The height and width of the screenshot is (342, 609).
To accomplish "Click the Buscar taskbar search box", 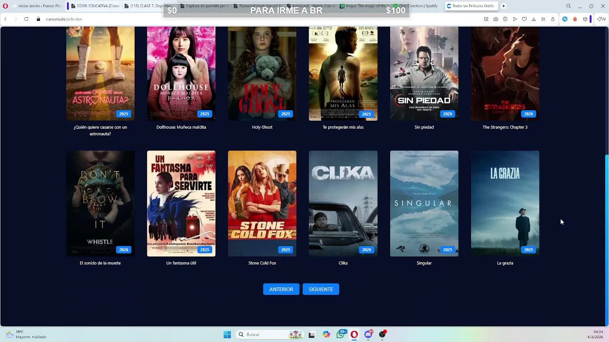I will click(270, 334).
